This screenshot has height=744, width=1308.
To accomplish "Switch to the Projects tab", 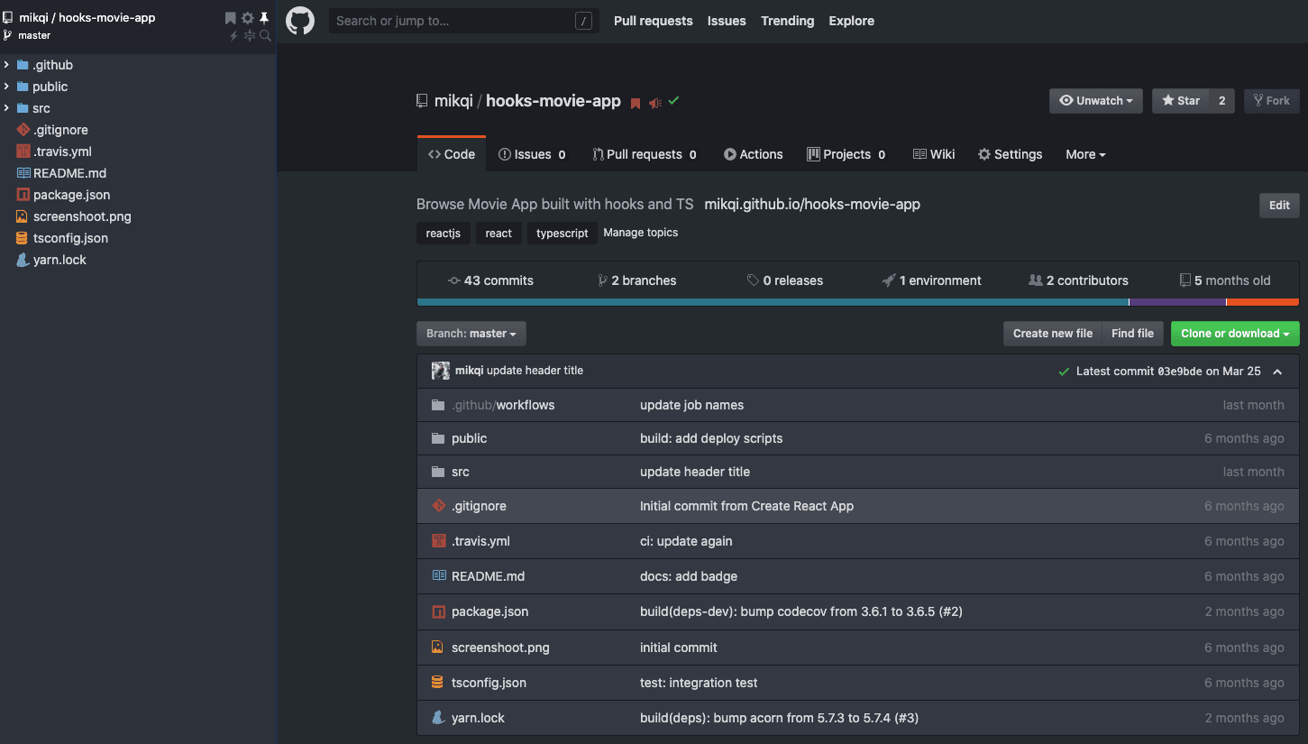I will pyautogui.click(x=846, y=154).
